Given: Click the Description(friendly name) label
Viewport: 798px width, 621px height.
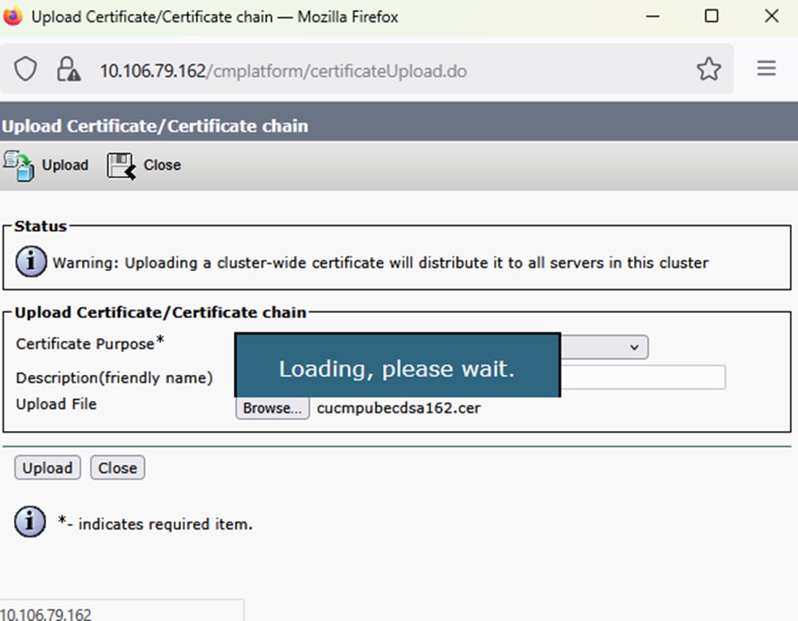Looking at the screenshot, I should [114, 378].
